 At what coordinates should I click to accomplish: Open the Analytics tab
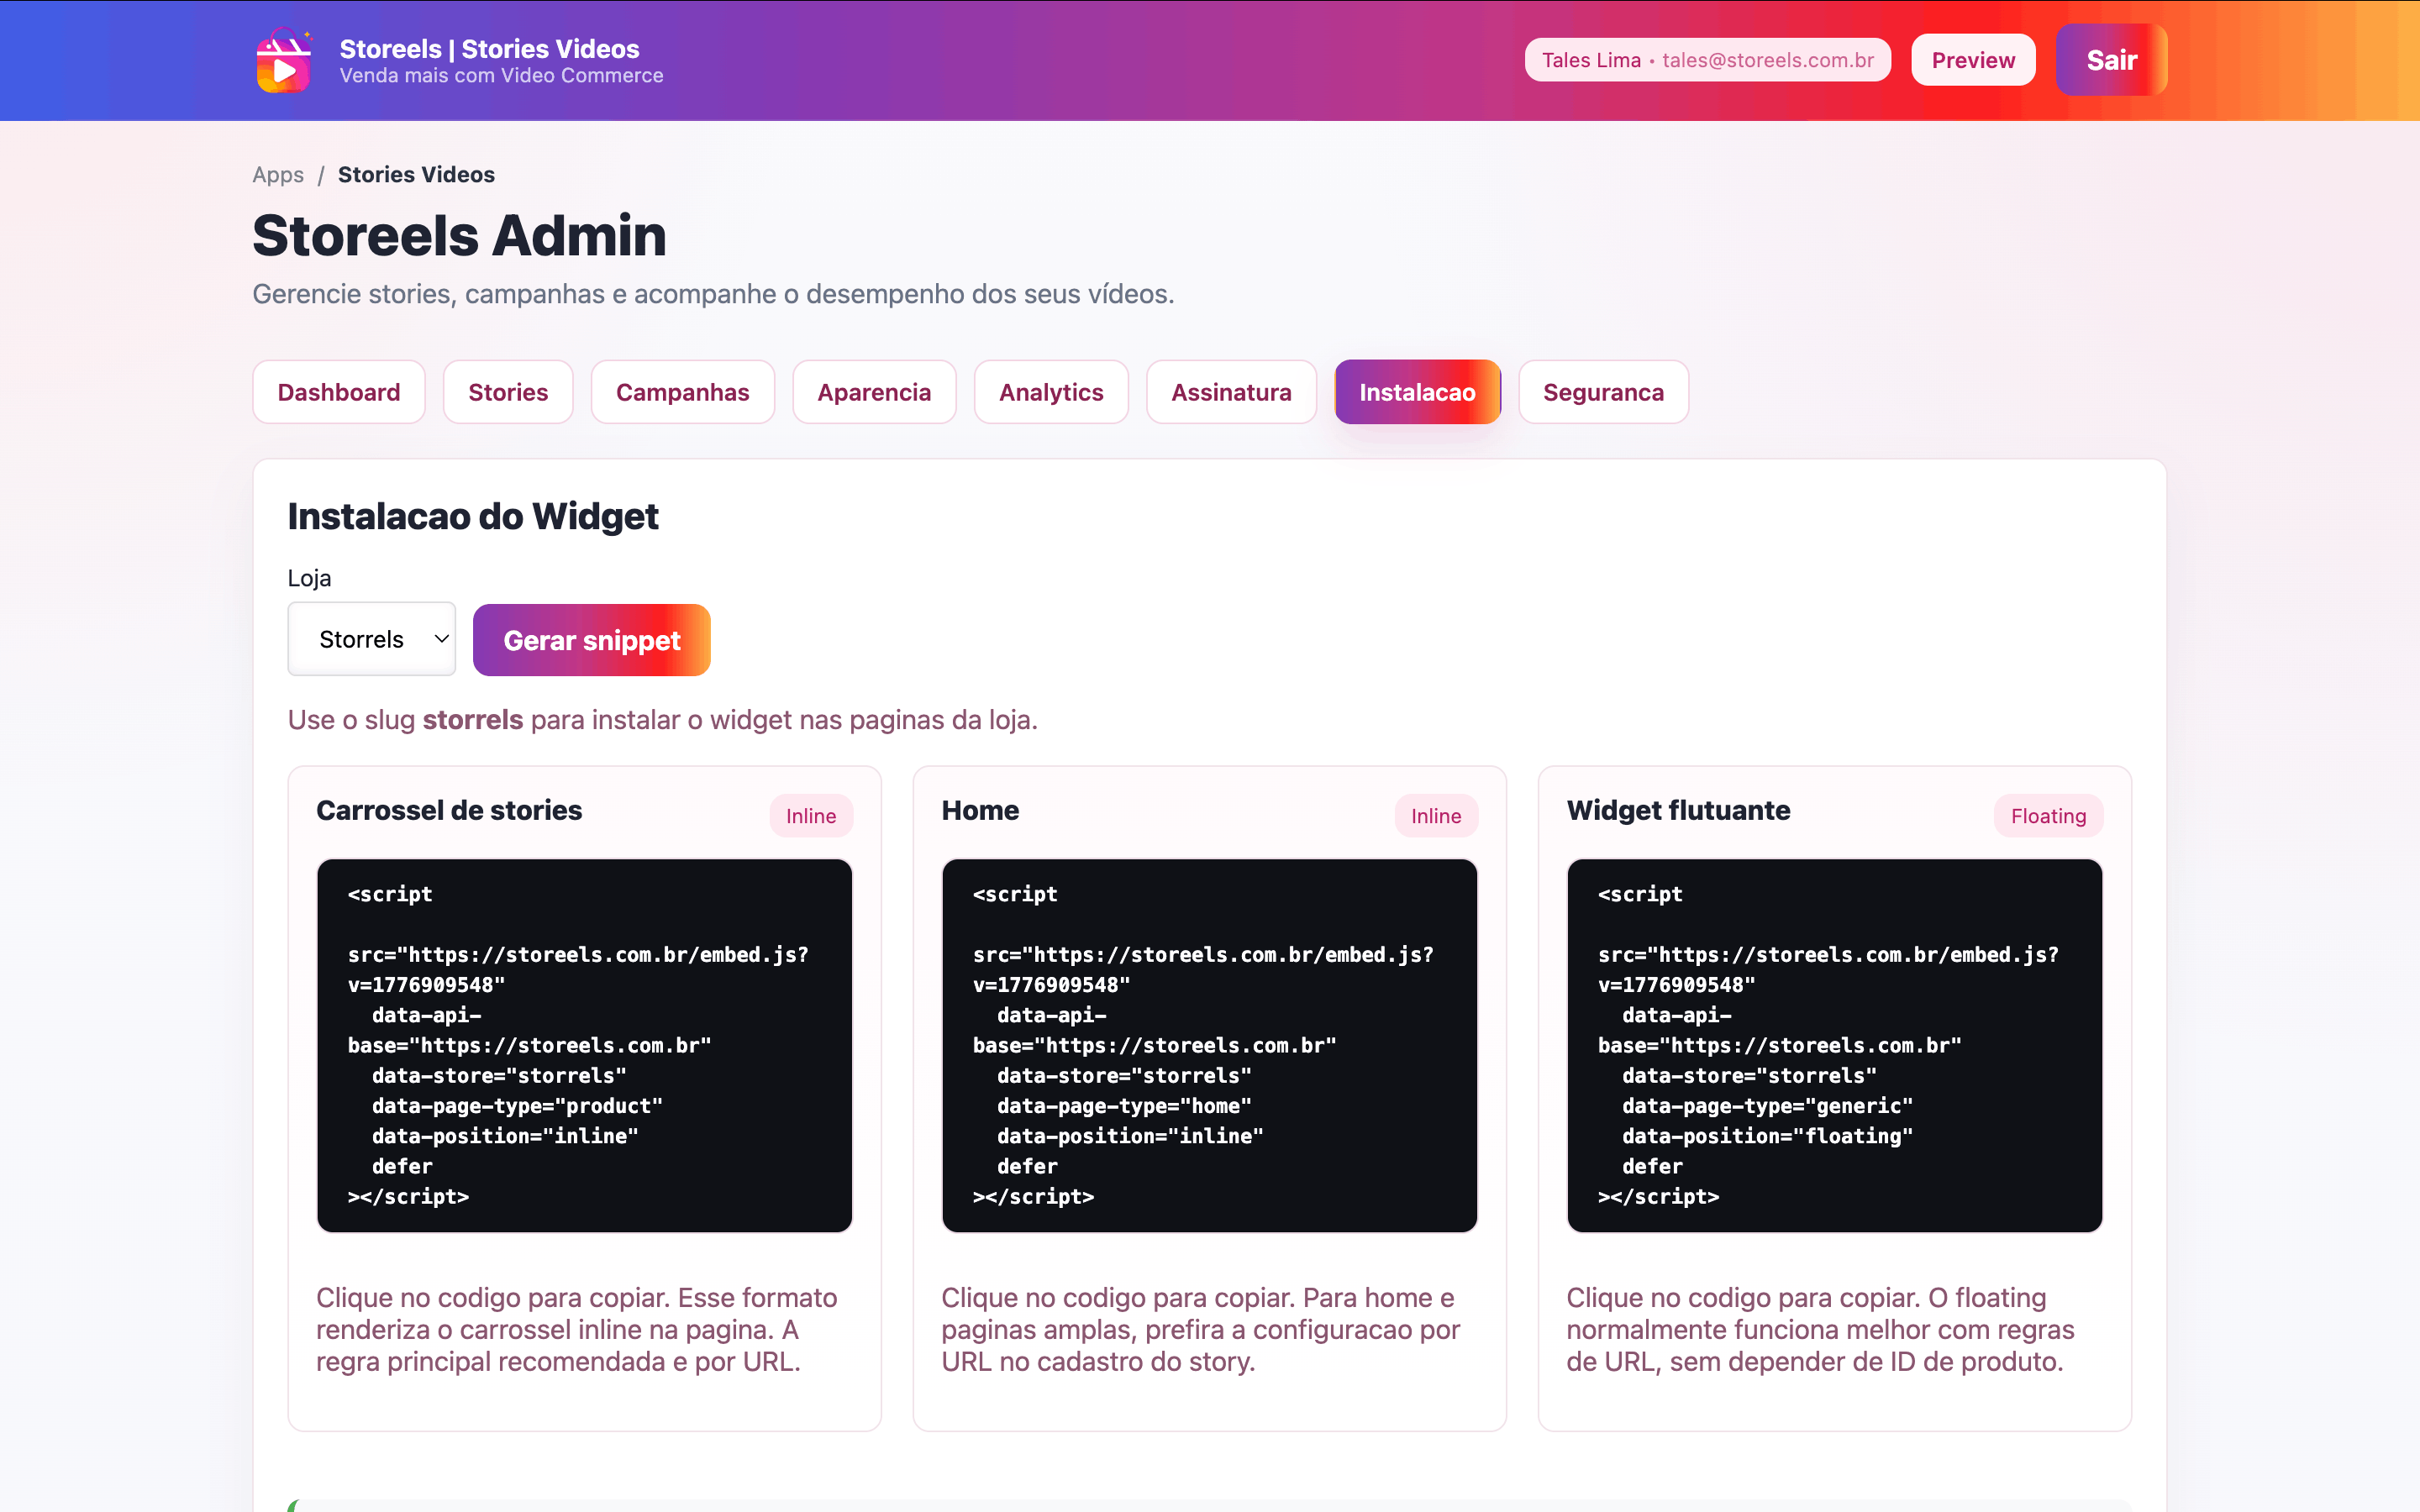coord(1051,392)
